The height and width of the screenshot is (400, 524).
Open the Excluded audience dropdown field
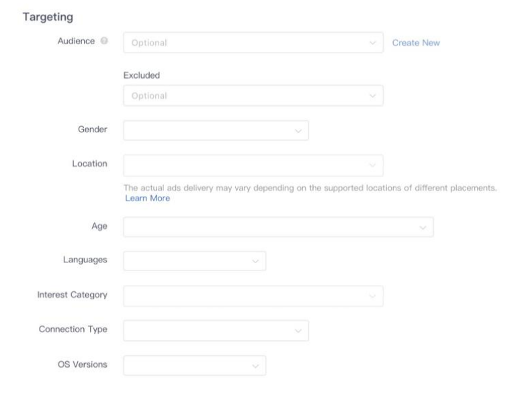(x=245, y=95)
